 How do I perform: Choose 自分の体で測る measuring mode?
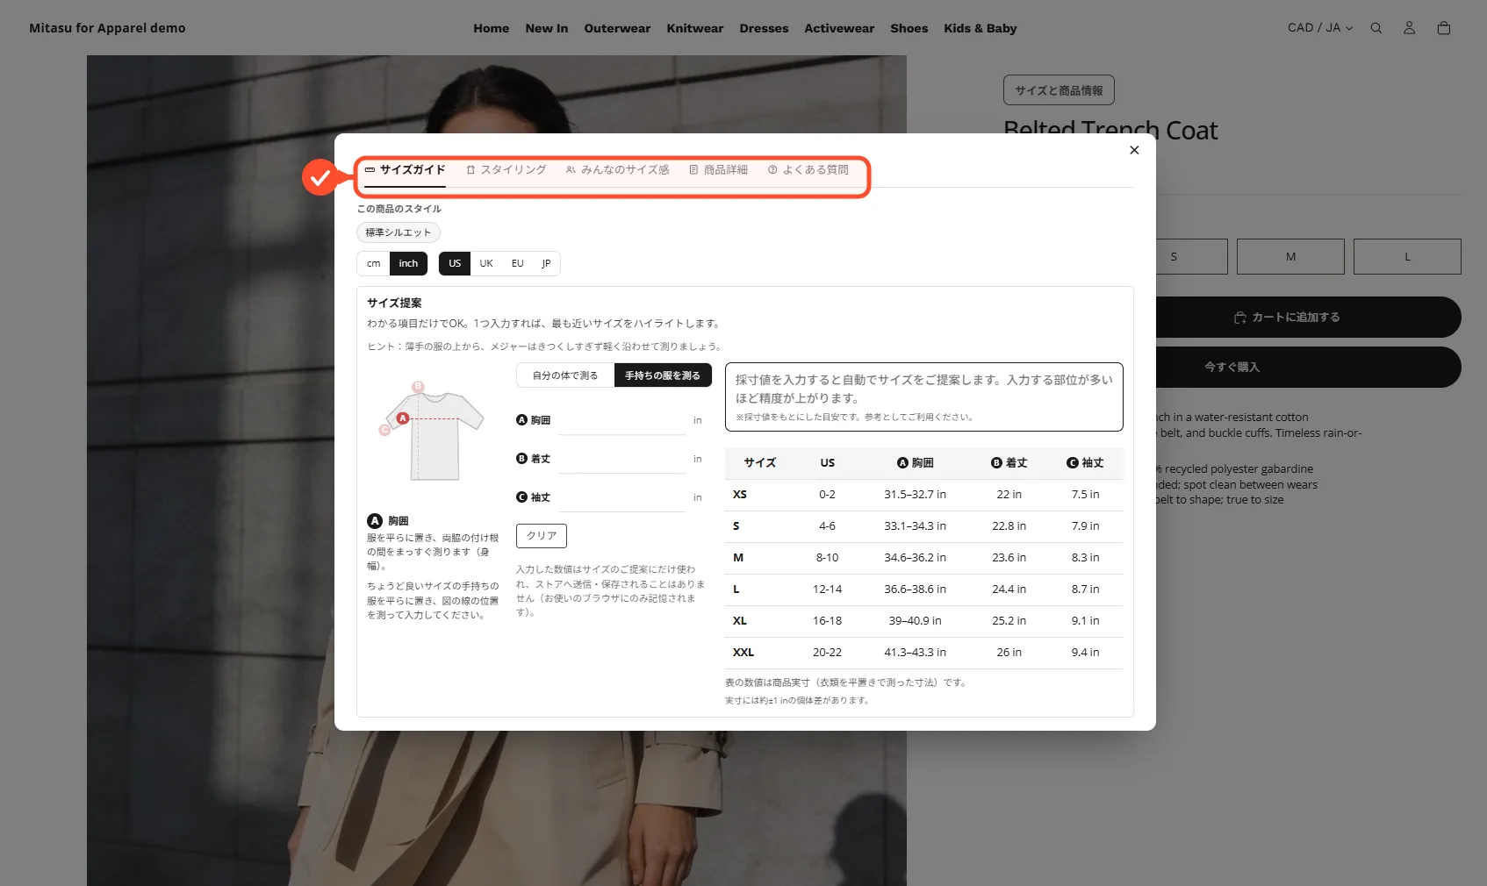[x=565, y=375]
